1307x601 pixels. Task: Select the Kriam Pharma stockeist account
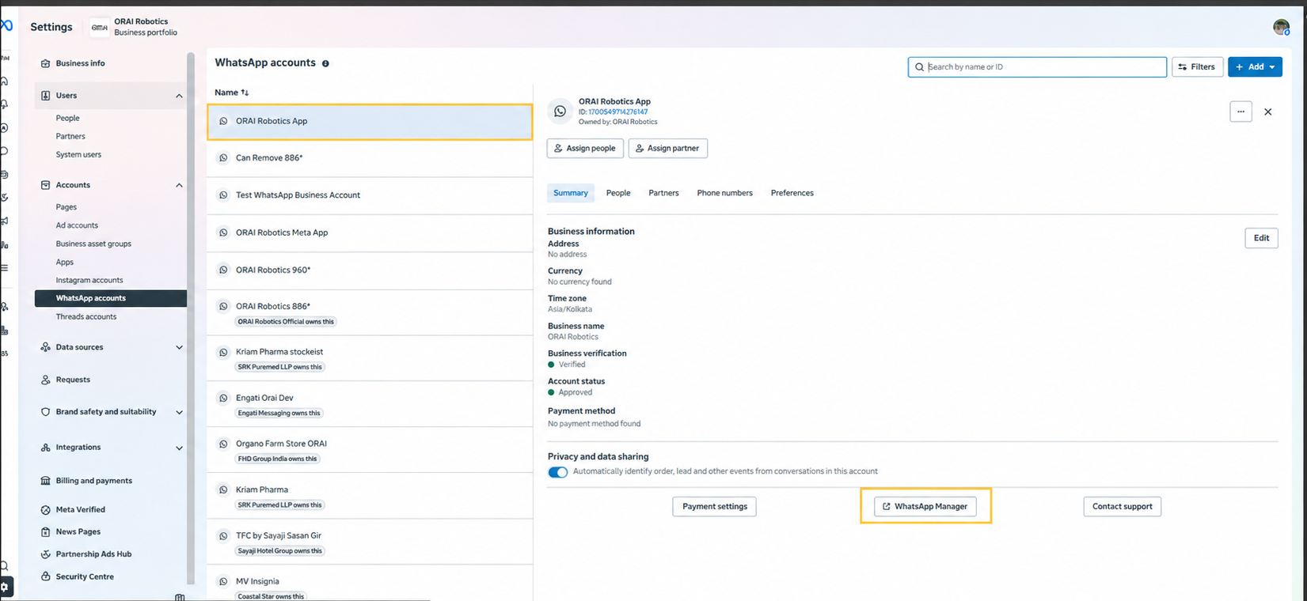pos(370,358)
